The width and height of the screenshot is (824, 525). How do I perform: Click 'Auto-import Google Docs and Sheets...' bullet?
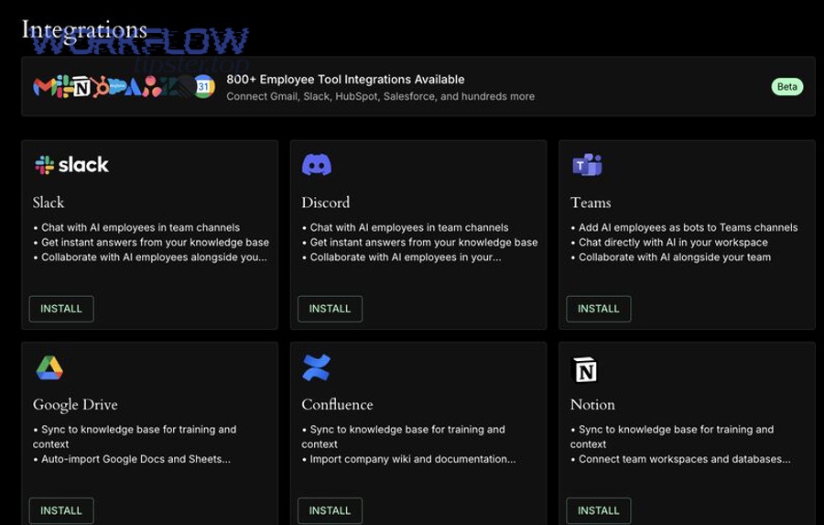point(136,459)
